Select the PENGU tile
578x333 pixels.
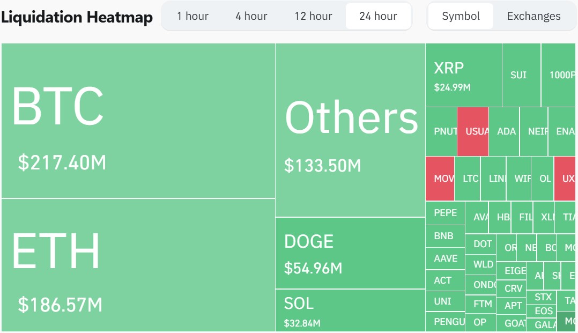[449, 321]
